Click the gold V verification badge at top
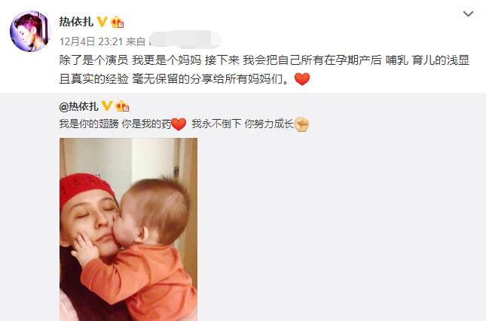The width and height of the screenshot is (486, 321). click(x=102, y=22)
